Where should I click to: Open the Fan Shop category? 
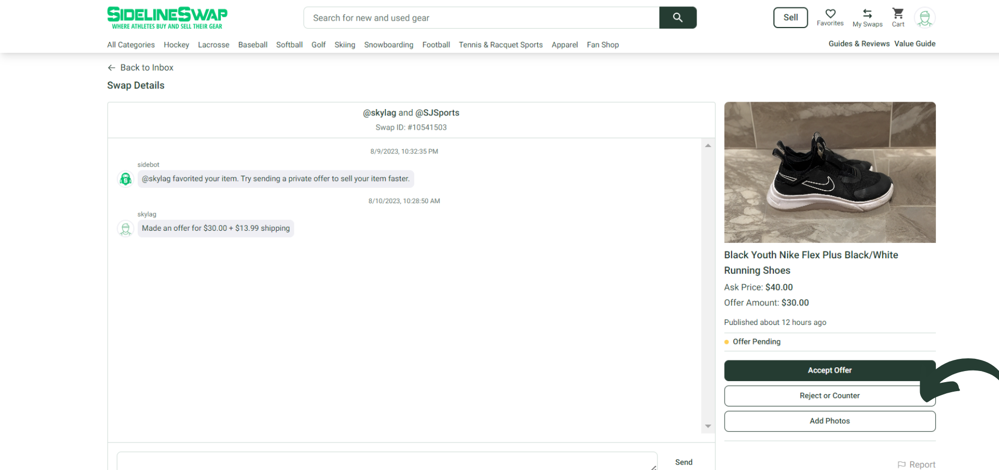tap(603, 45)
